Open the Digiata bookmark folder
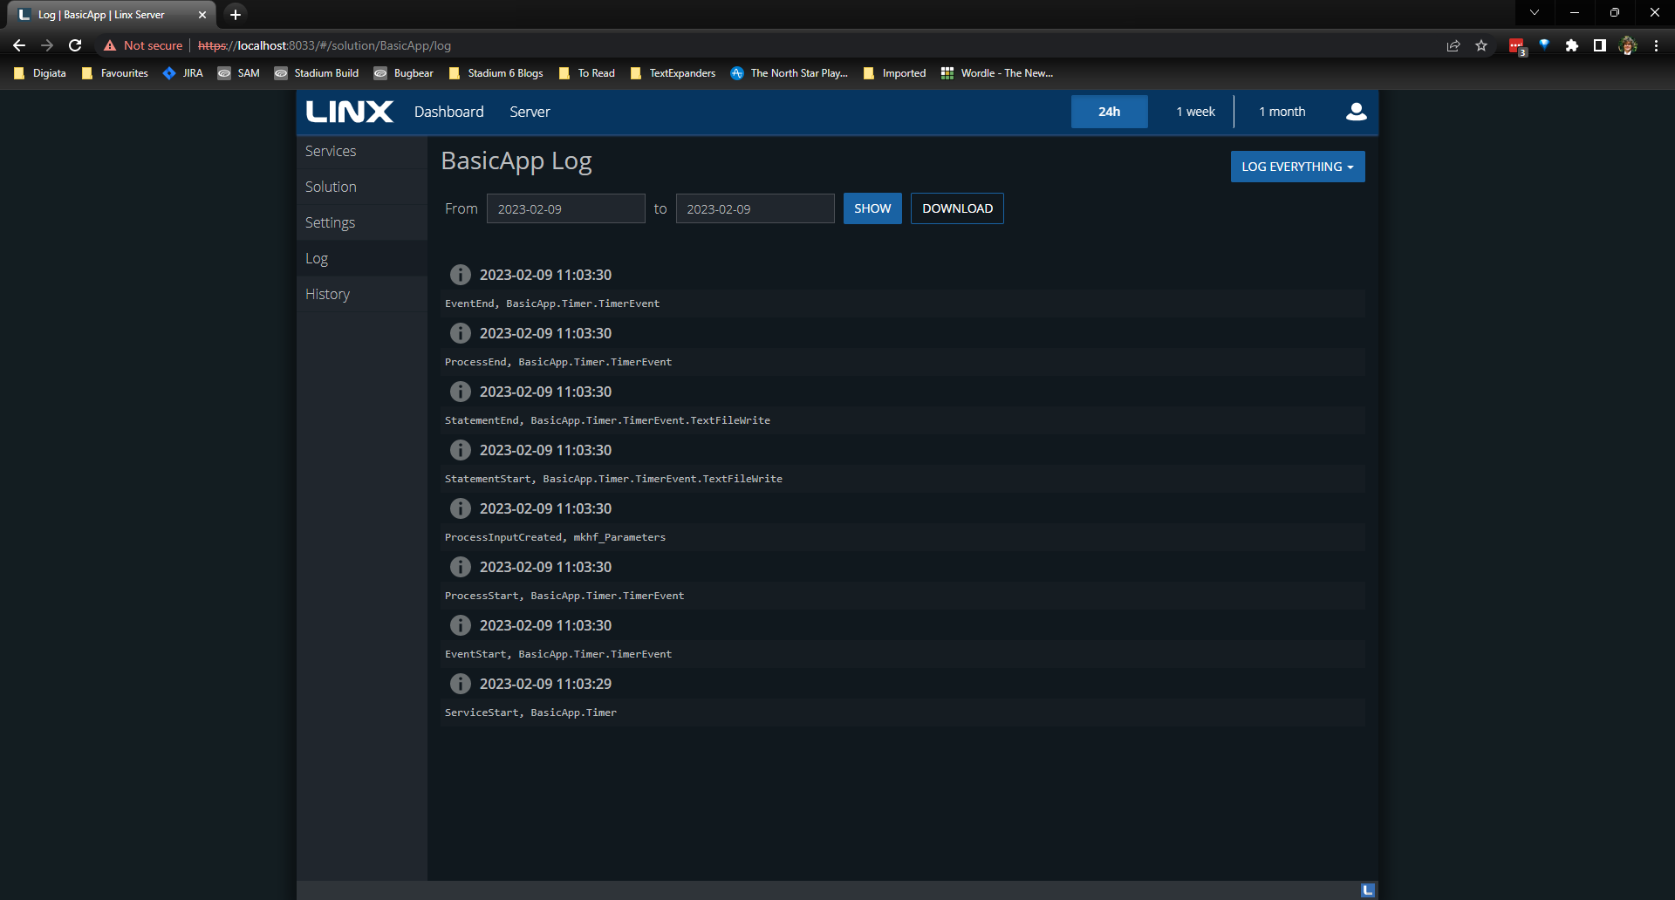This screenshot has height=900, width=1675. pos(40,73)
